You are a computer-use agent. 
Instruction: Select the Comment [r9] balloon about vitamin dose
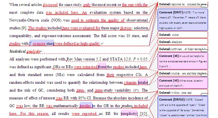183,83
